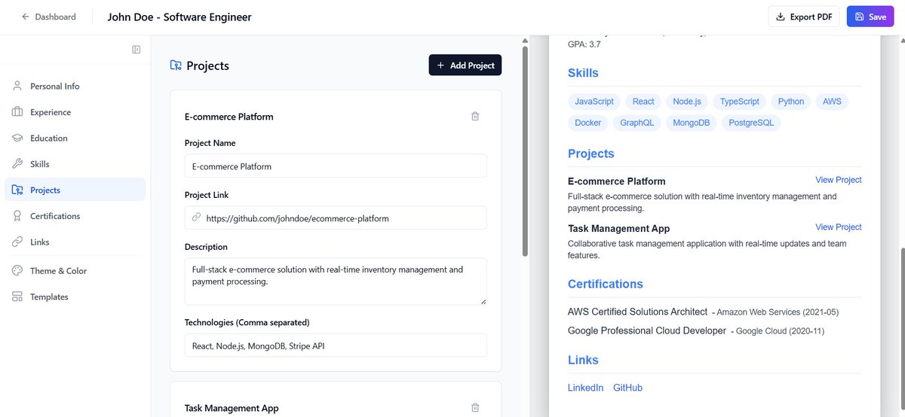
Task: Click the folder icon beside Projects heading
Action: (176, 65)
